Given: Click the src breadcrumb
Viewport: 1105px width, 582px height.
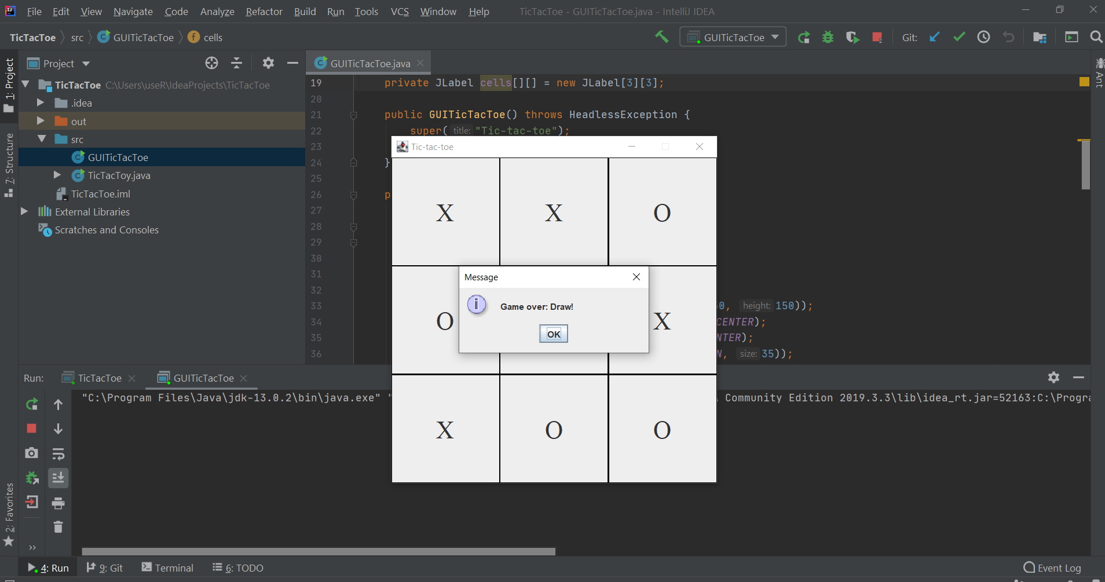Looking at the screenshot, I should click(x=77, y=38).
